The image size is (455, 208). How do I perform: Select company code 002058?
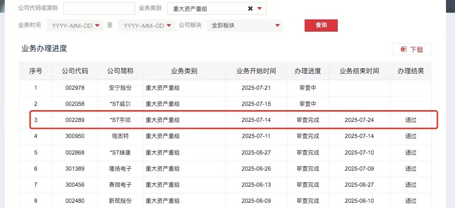pyautogui.click(x=75, y=104)
